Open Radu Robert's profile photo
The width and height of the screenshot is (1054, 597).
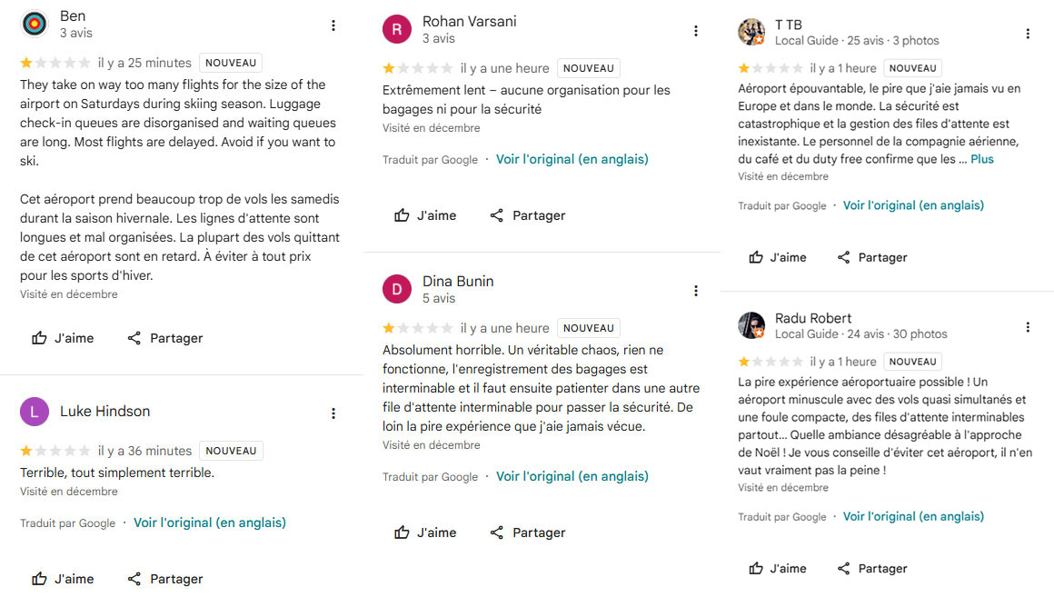[x=751, y=325]
